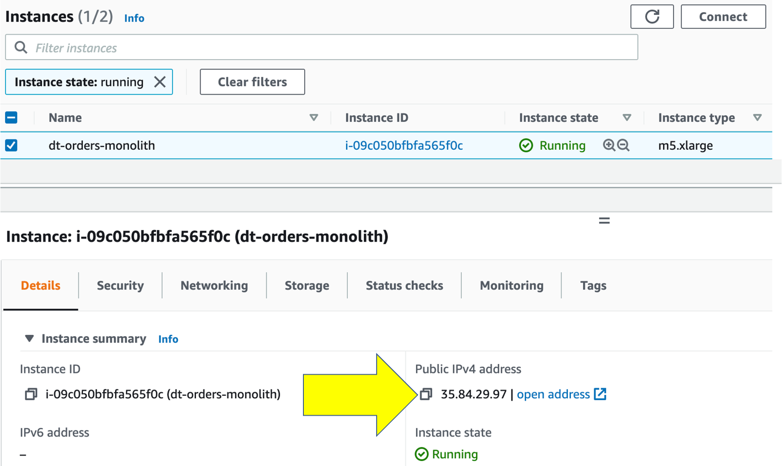Collapse the Instance summary section
Viewport: 782px width, 466px height.
pyautogui.click(x=29, y=339)
